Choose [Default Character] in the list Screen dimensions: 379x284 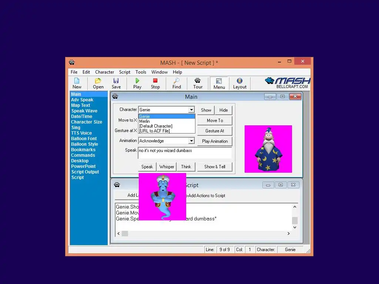coord(167,126)
